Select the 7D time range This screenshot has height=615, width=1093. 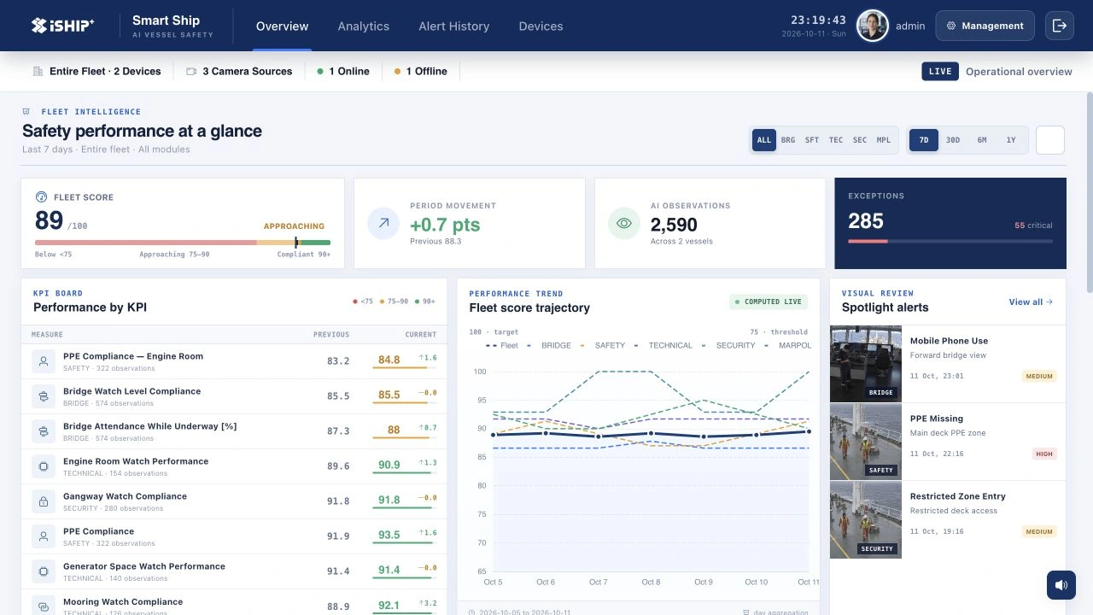coord(924,140)
